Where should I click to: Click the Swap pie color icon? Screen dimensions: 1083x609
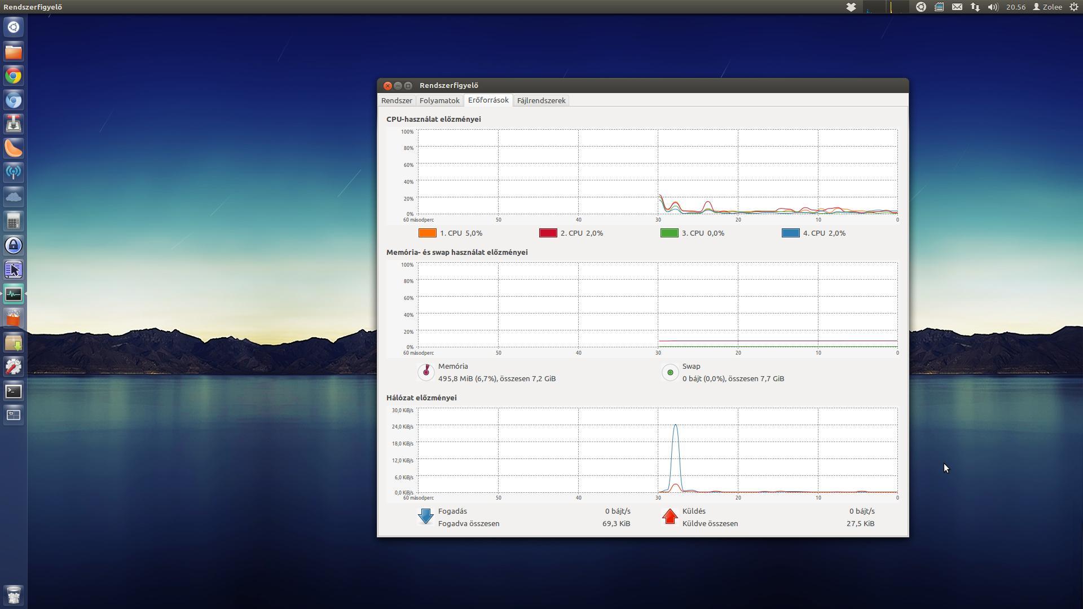click(x=670, y=372)
